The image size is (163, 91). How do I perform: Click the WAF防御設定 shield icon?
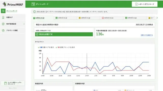click(3, 24)
